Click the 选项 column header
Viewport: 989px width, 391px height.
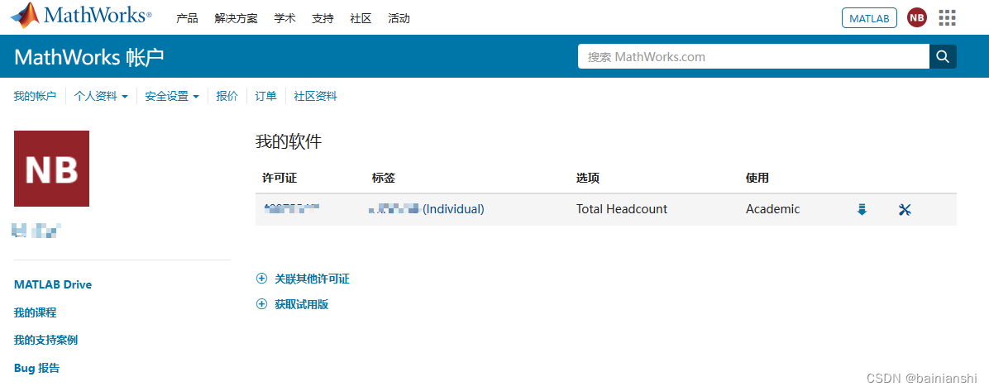coord(587,179)
